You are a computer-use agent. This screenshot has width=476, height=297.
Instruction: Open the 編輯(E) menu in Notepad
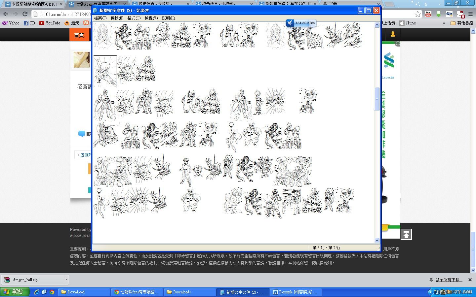coord(117,18)
